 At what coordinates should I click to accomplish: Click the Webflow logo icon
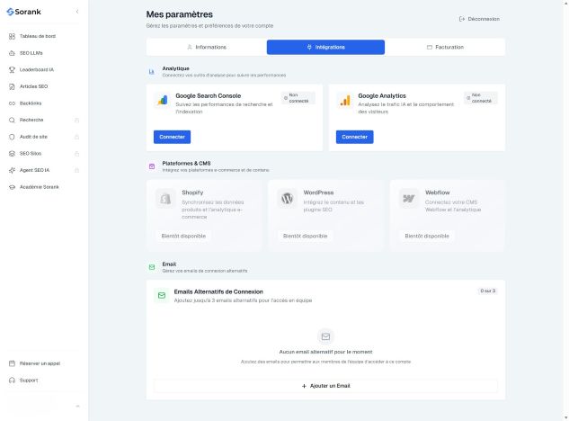pyautogui.click(x=409, y=198)
